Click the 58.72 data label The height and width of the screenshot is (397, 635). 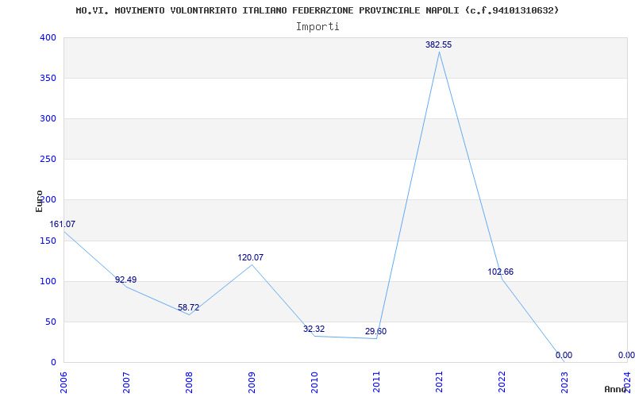pyautogui.click(x=189, y=307)
